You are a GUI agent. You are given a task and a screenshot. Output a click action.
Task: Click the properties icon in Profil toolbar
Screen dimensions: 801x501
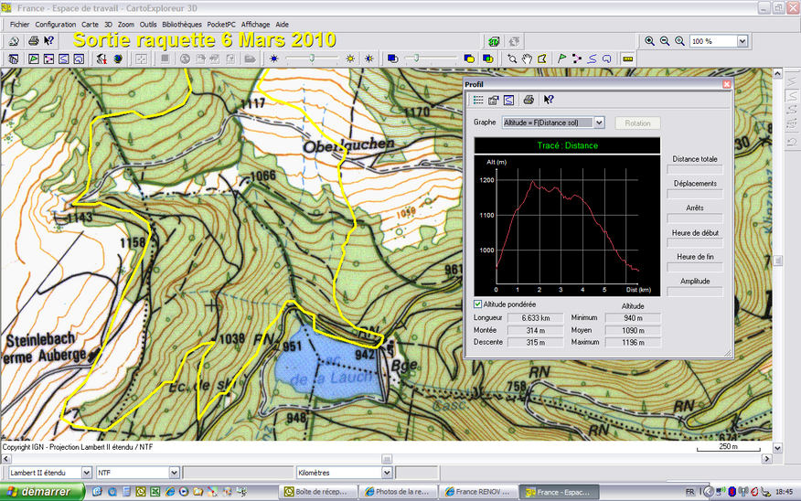point(494,100)
